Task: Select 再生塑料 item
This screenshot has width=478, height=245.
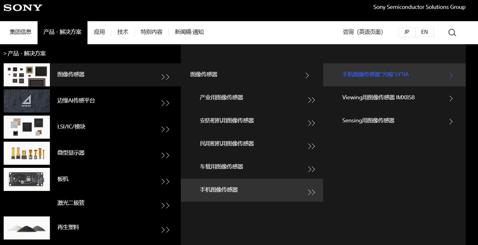Action: pos(68,227)
